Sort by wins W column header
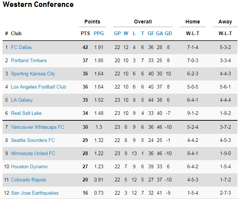The width and height of the screenshot is (240, 199). click(126, 33)
